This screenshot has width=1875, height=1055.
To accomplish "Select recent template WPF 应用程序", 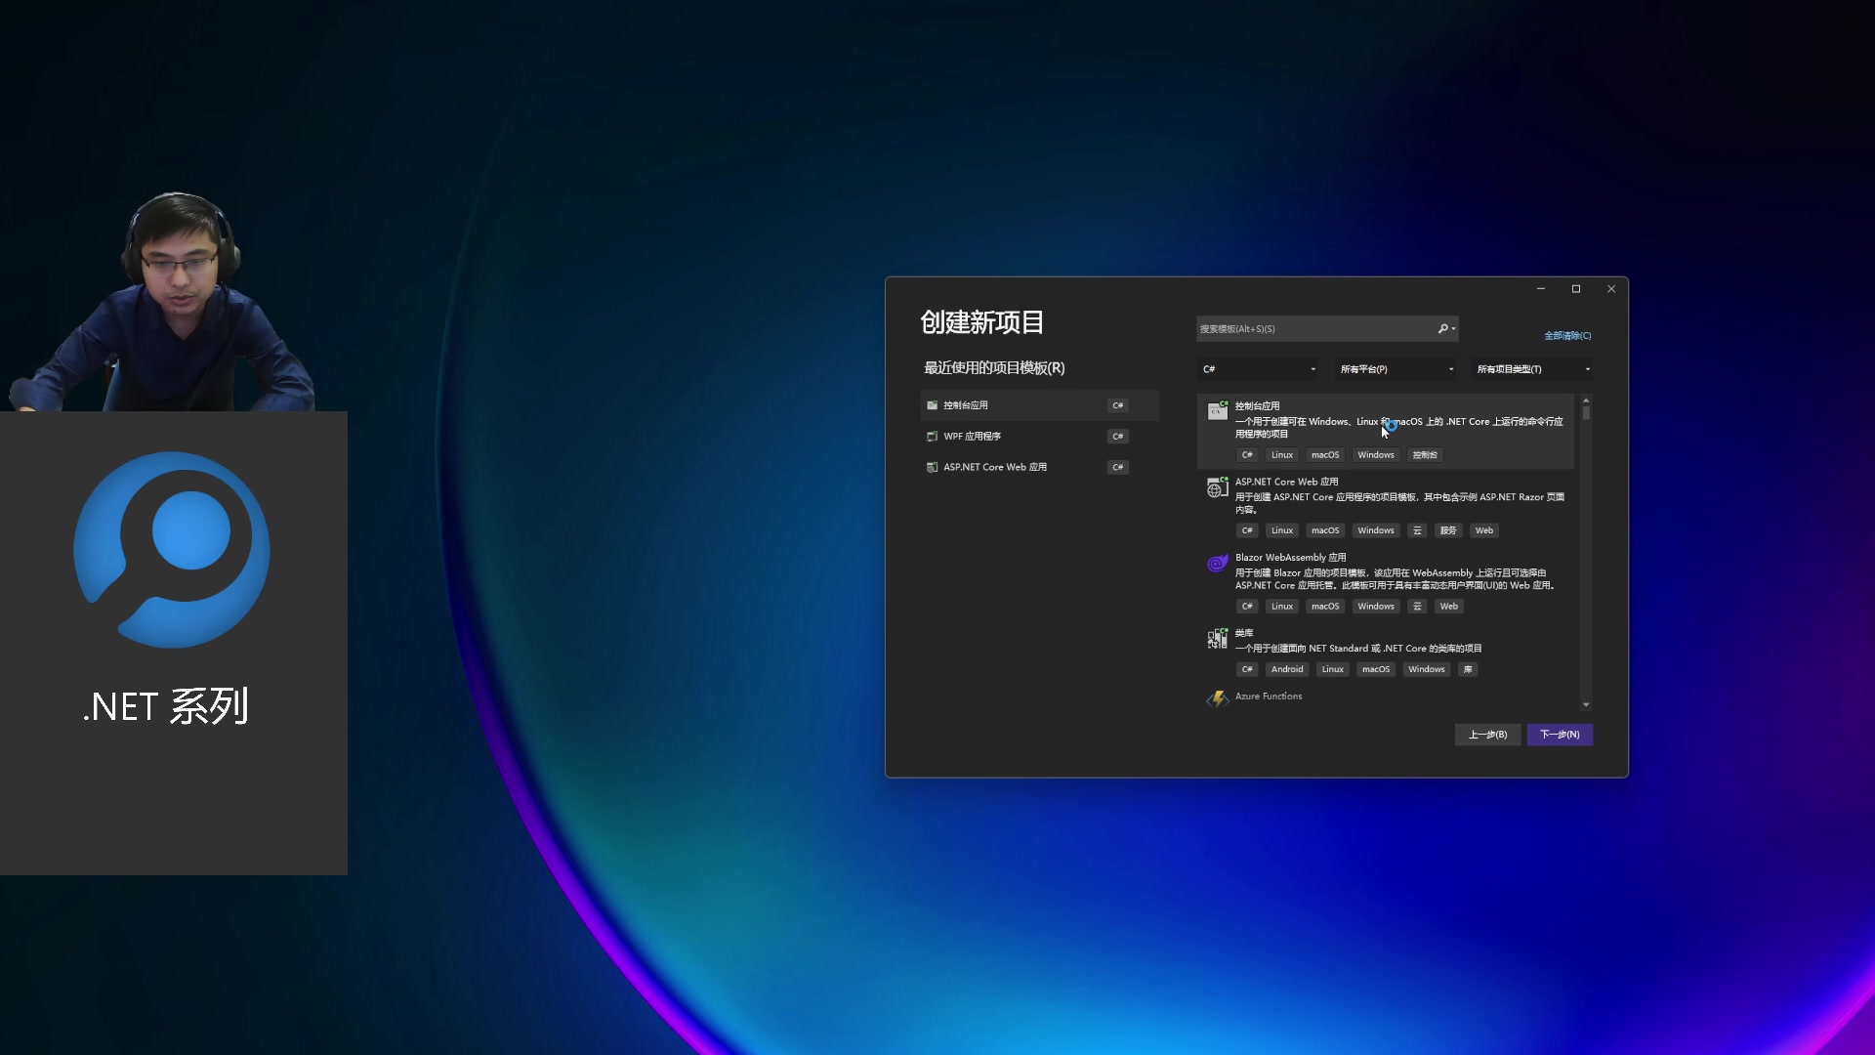I will click(x=1039, y=437).
